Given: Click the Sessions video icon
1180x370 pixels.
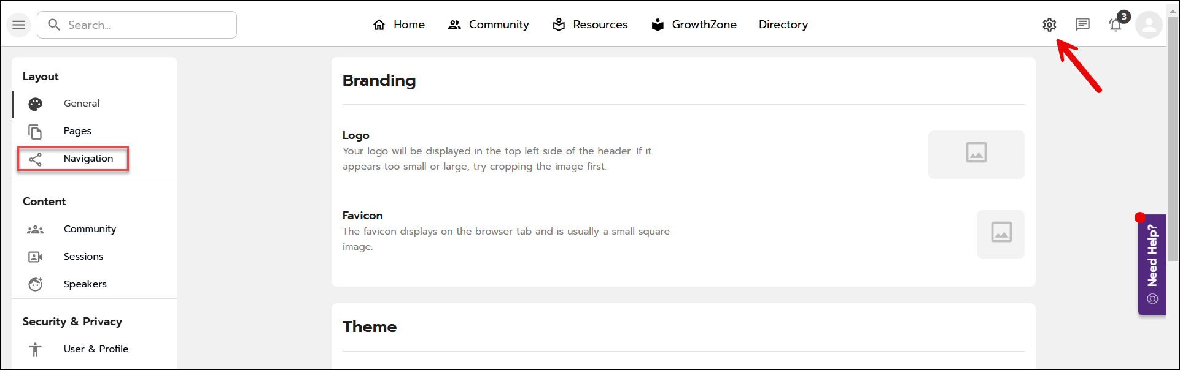Looking at the screenshot, I should click(36, 257).
